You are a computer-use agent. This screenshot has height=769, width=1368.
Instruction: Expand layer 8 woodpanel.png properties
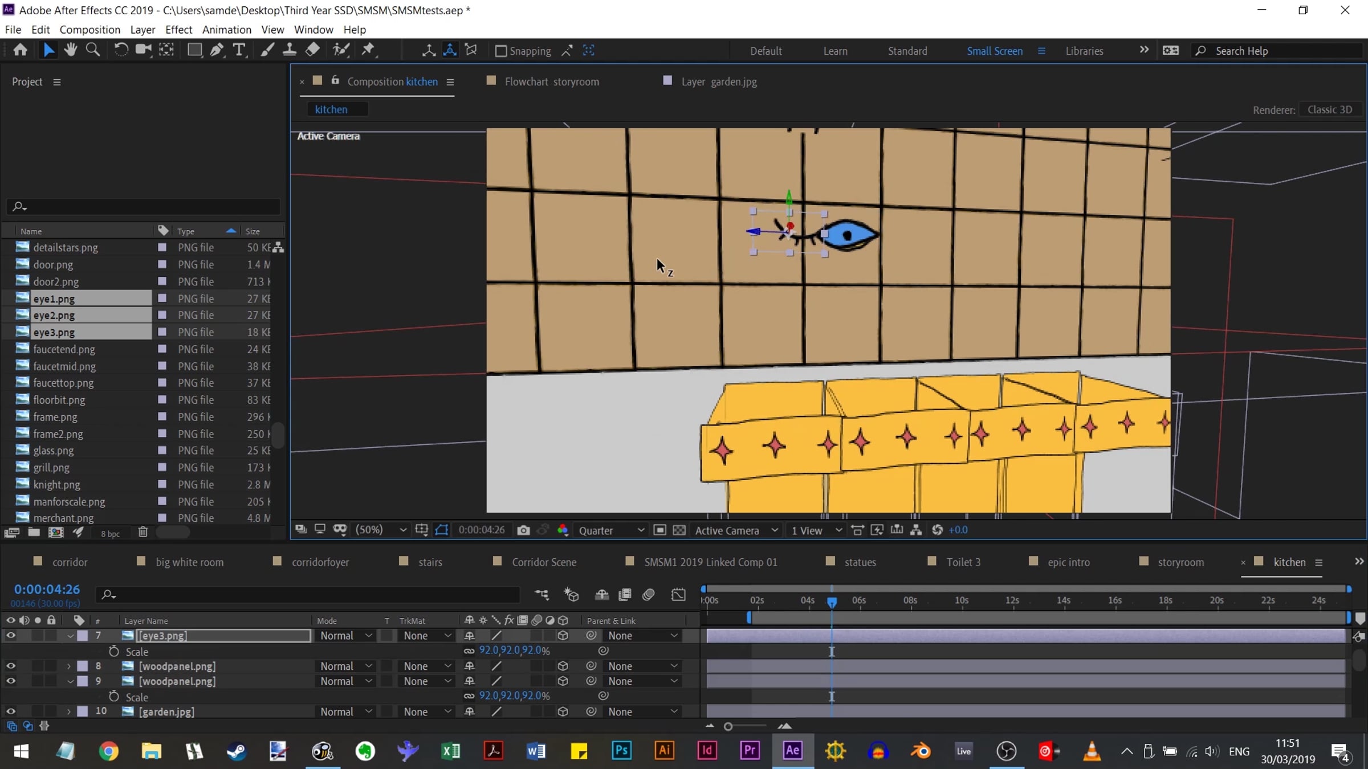click(69, 666)
